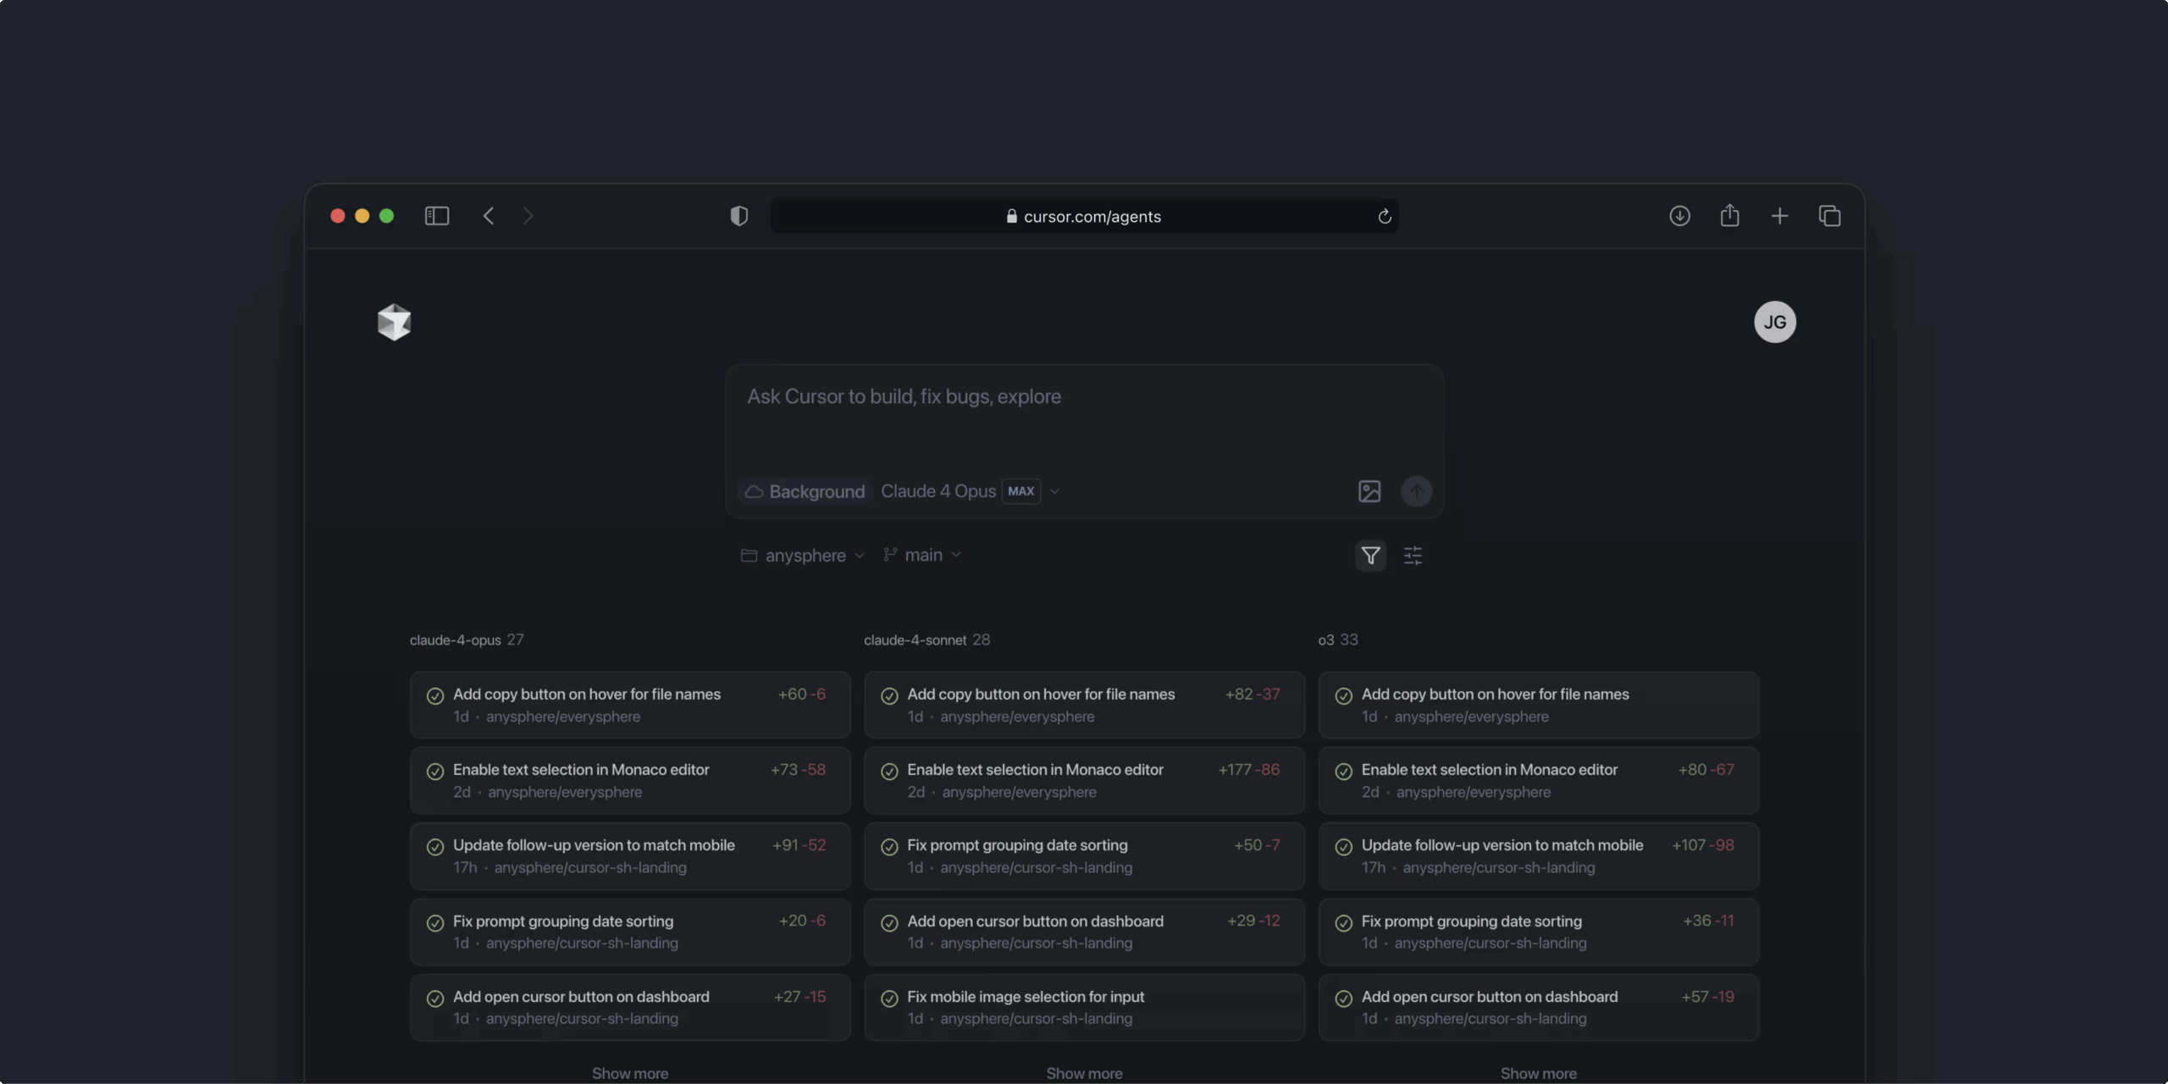2168x1084 pixels.
Task: Toggle the MAX mode badge
Action: click(1020, 491)
